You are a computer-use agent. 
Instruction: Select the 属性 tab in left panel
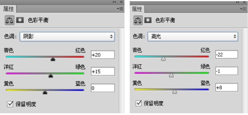(x=8, y=9)
